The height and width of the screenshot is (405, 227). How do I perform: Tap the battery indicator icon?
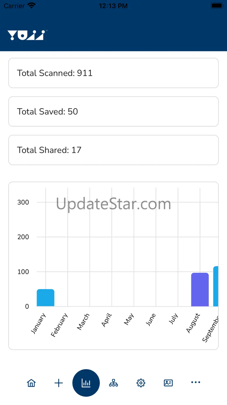pos(217,6)
